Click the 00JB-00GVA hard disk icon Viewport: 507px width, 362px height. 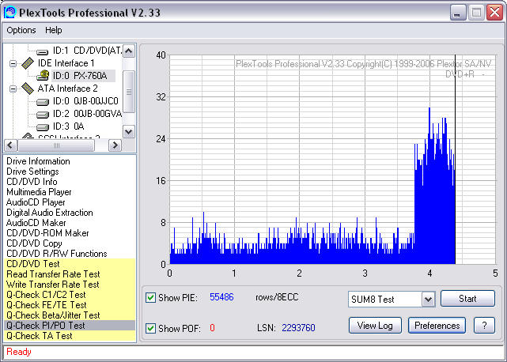click(x=42, y=115)
